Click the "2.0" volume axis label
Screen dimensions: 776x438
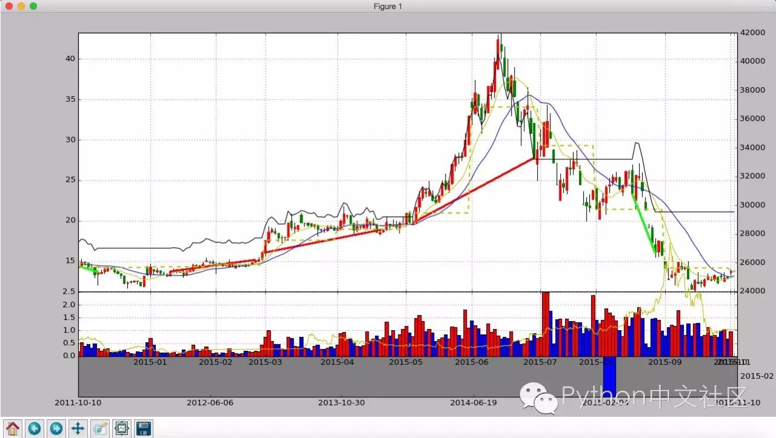click(x=69, y=305)
